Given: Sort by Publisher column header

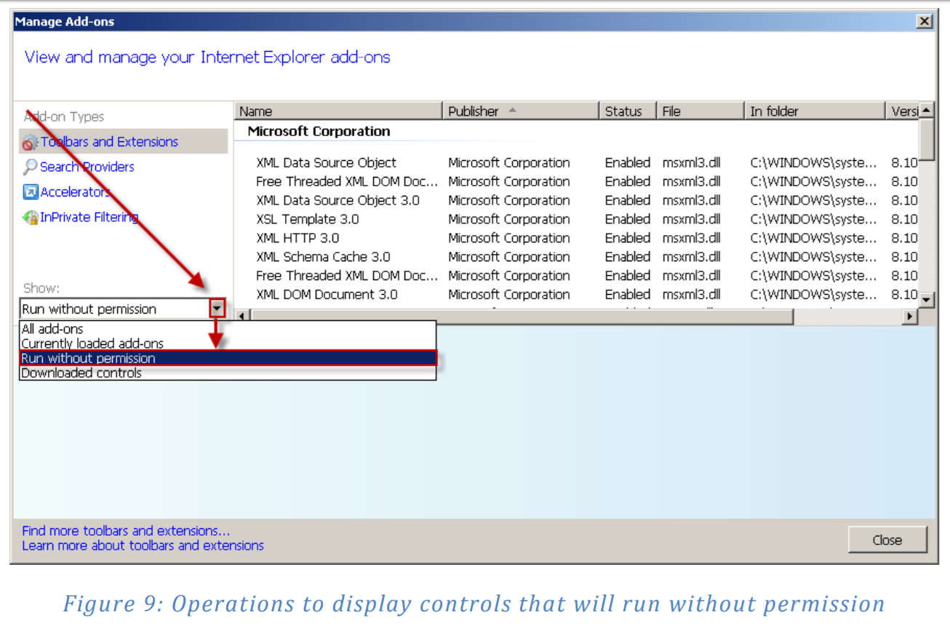Looking at the screenshot, I should point(520,111).
